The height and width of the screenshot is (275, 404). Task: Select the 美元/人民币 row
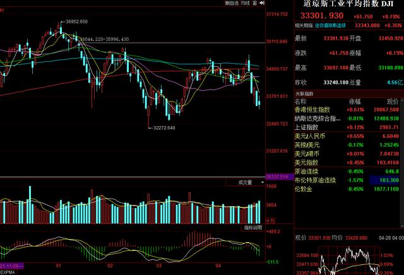point(310,135)
